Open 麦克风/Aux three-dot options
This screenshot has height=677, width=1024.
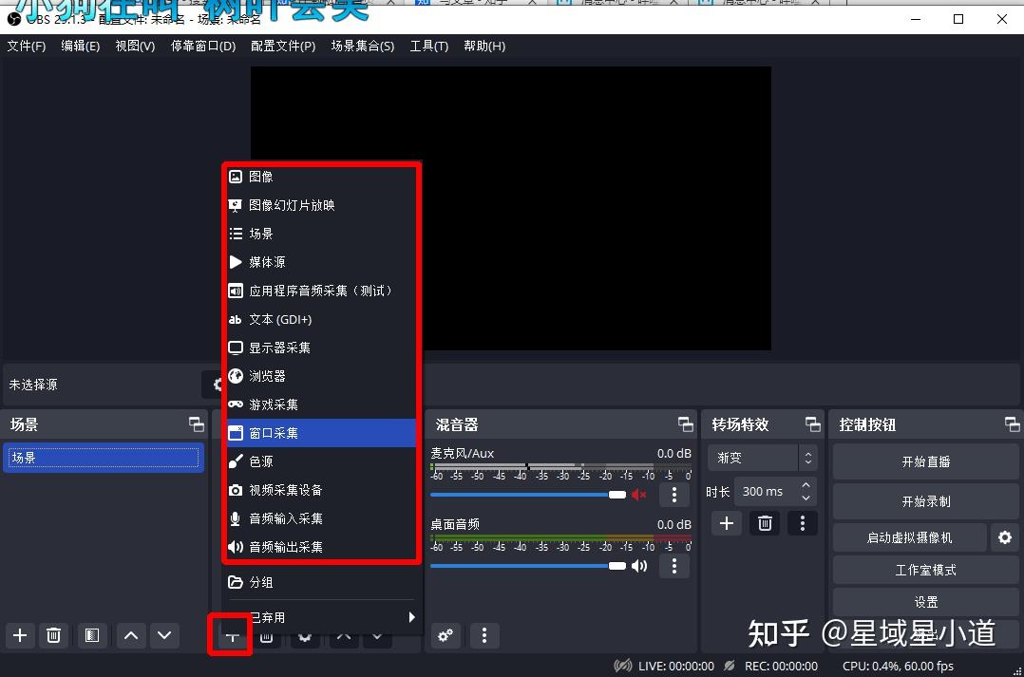[x=674, y=495]
